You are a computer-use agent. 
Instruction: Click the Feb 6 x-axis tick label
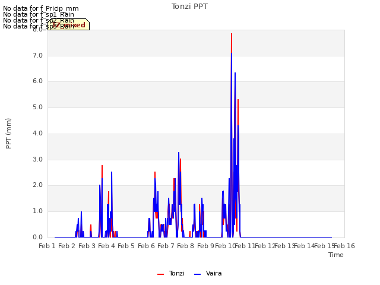(x=146, y=246)
